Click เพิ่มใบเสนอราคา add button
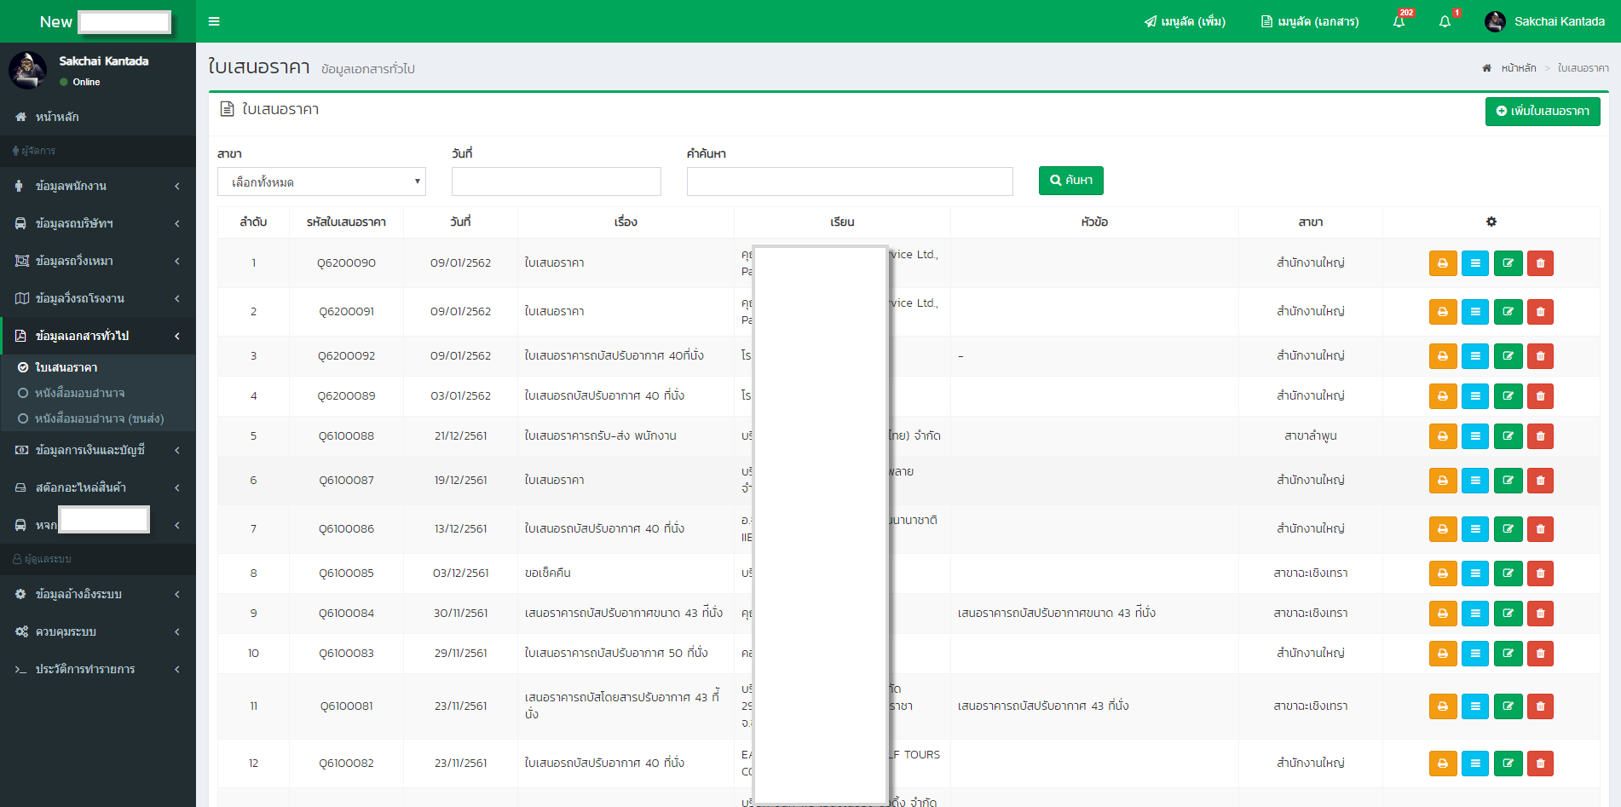This screenshot has height=807, width=1621. pyautogui.click(x=1543, y=111)
